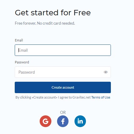Choose the circular in logo
The height and width of the screenshot is (134, 134).
80,121
